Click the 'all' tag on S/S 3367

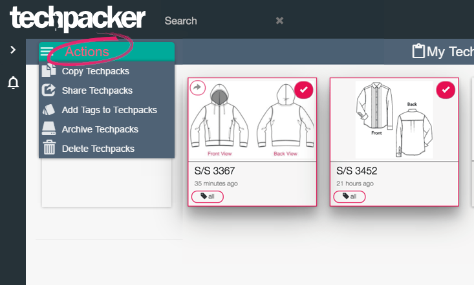(208, 196)
